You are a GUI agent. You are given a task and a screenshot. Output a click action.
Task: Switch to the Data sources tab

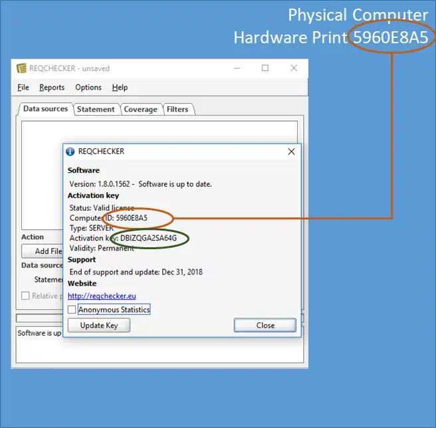pos(45,109)
